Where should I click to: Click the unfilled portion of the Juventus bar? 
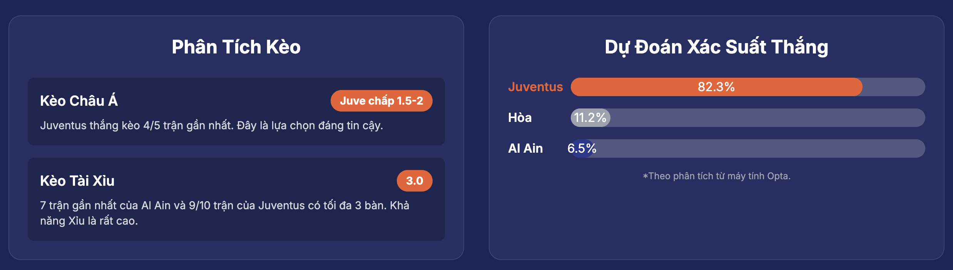[x=894, y=87]
